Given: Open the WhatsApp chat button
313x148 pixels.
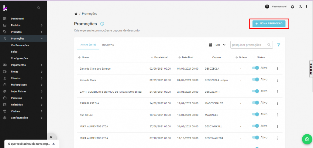Looking at the screenshot, I should pos(307,139).
